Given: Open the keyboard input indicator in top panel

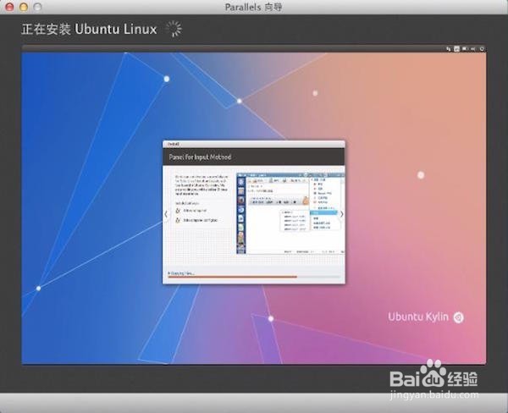Looking at the screenshot, I should point(457,49).
